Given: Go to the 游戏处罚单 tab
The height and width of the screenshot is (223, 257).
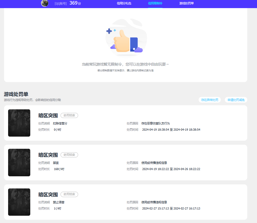Looking at the screenshot, I should pyautogui.click(x=186, y=4).
